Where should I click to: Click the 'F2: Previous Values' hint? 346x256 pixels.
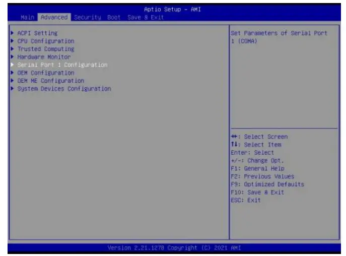(262, 176)
